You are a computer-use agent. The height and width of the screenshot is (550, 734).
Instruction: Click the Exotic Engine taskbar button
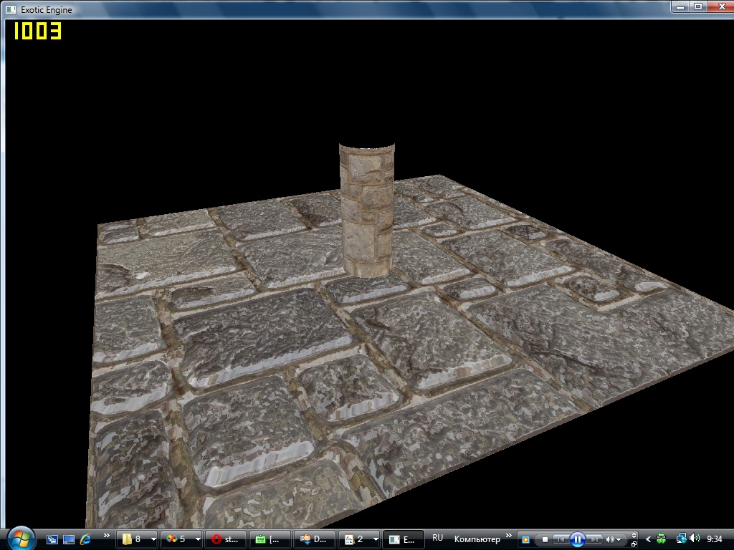point(404,539)
